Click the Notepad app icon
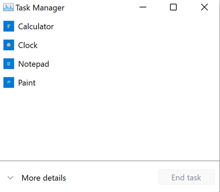The width and height of the screenshot is (220, 192). point(9,64)
